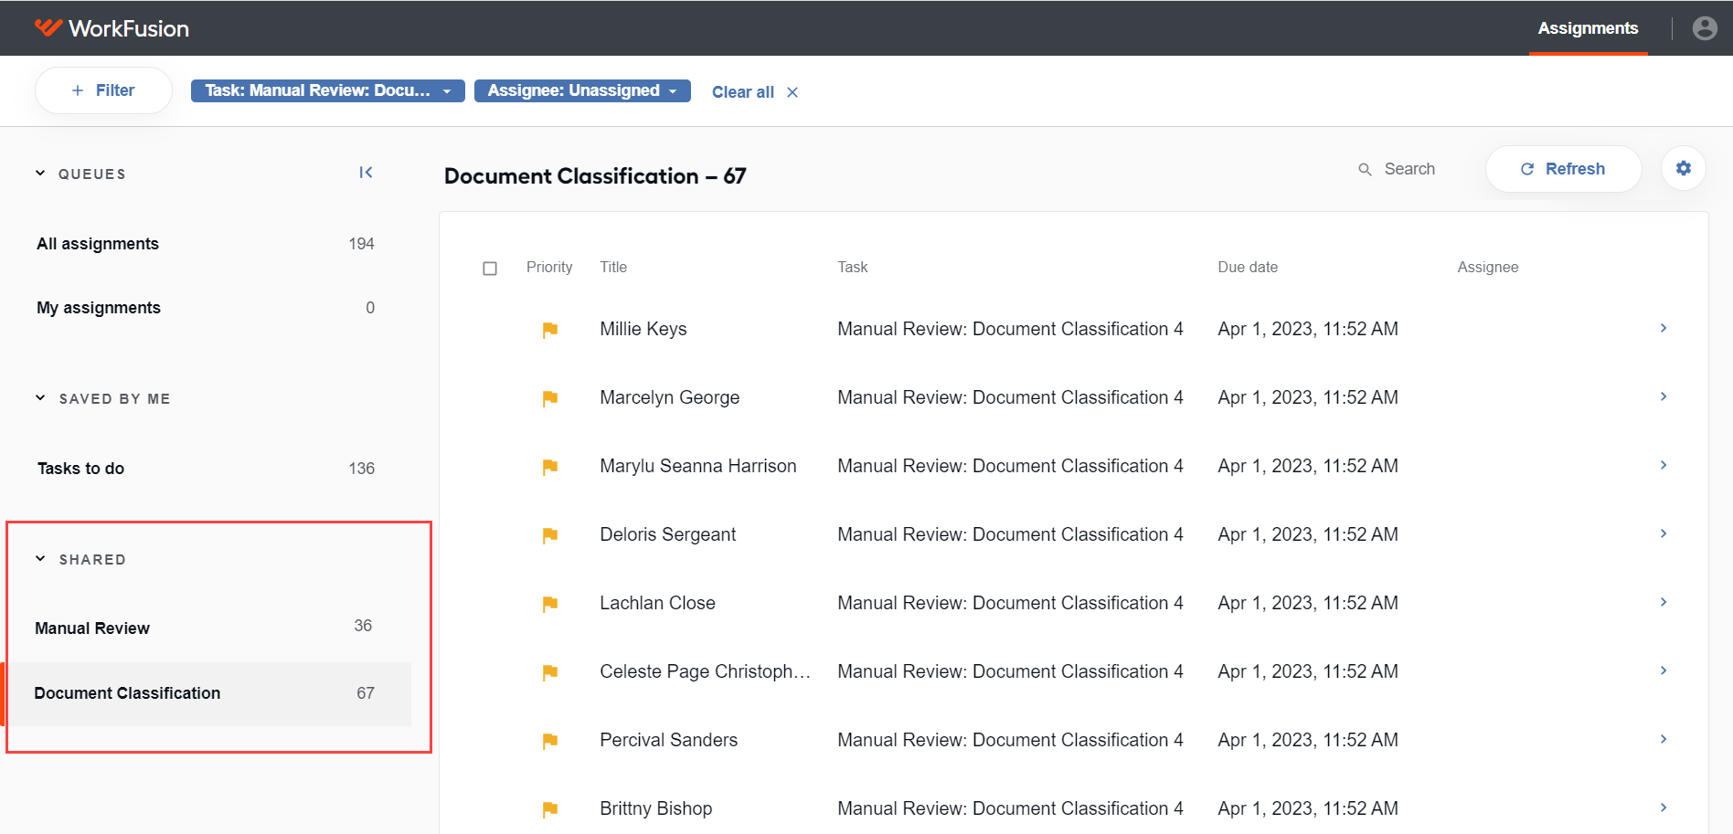Screen dimensions: 1733x834
Task: Open the Celeste Page Christoph… assignment title
Action: (x=705, y=671)
